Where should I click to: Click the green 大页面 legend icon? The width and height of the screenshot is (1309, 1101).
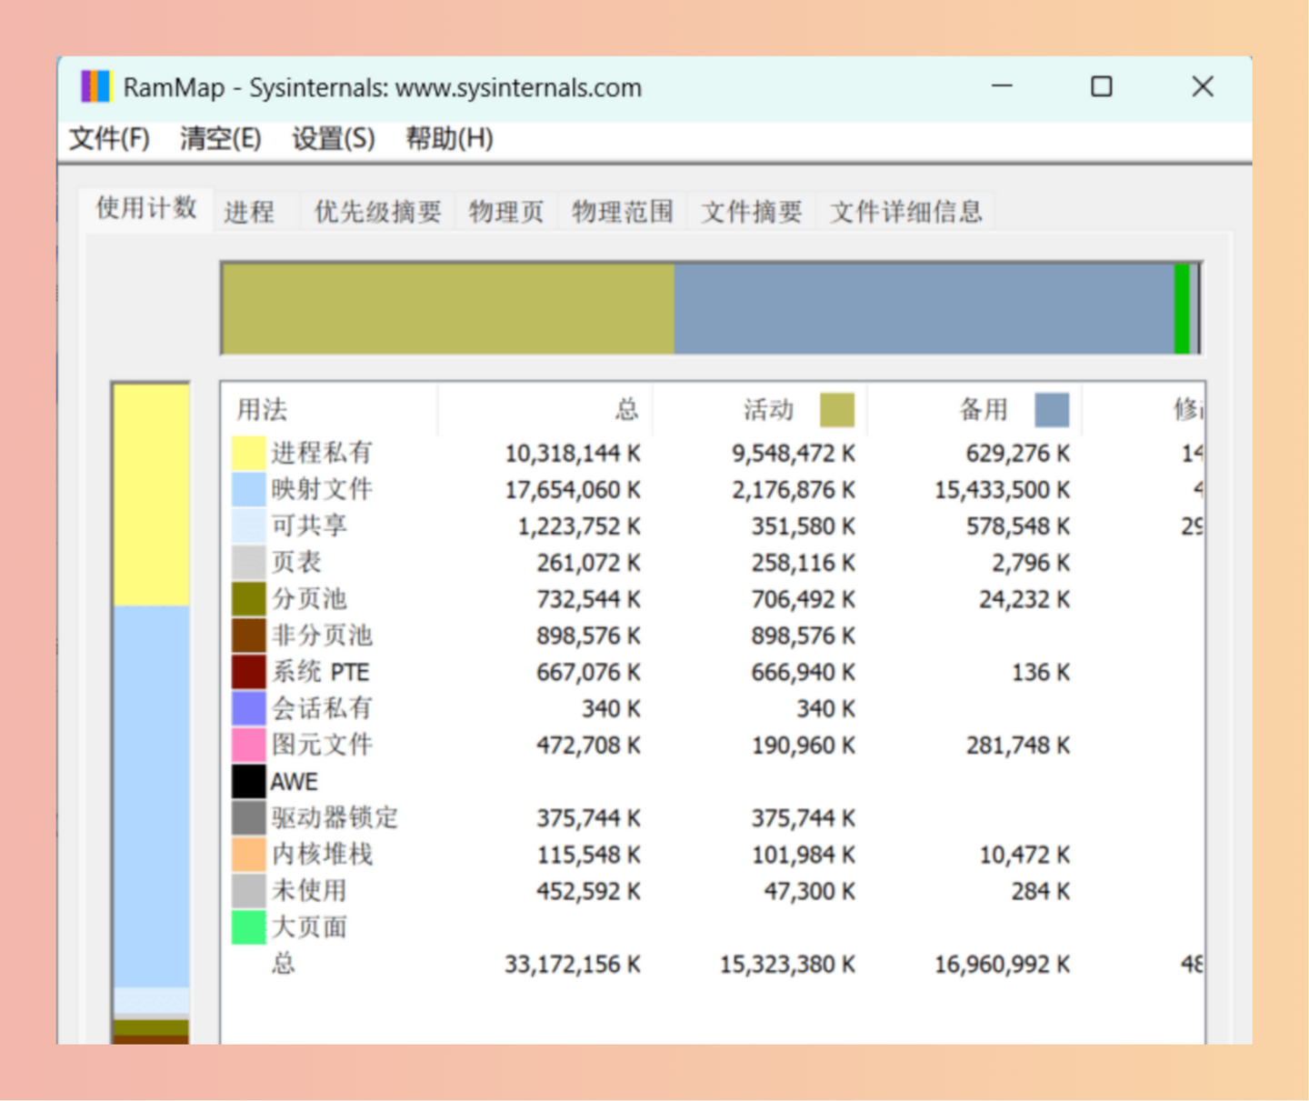(247, 926)
